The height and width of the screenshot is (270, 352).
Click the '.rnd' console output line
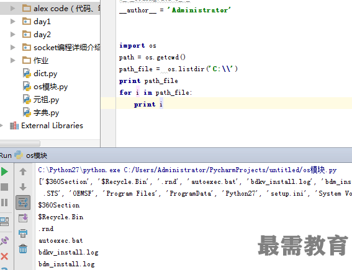click(46, 229)
